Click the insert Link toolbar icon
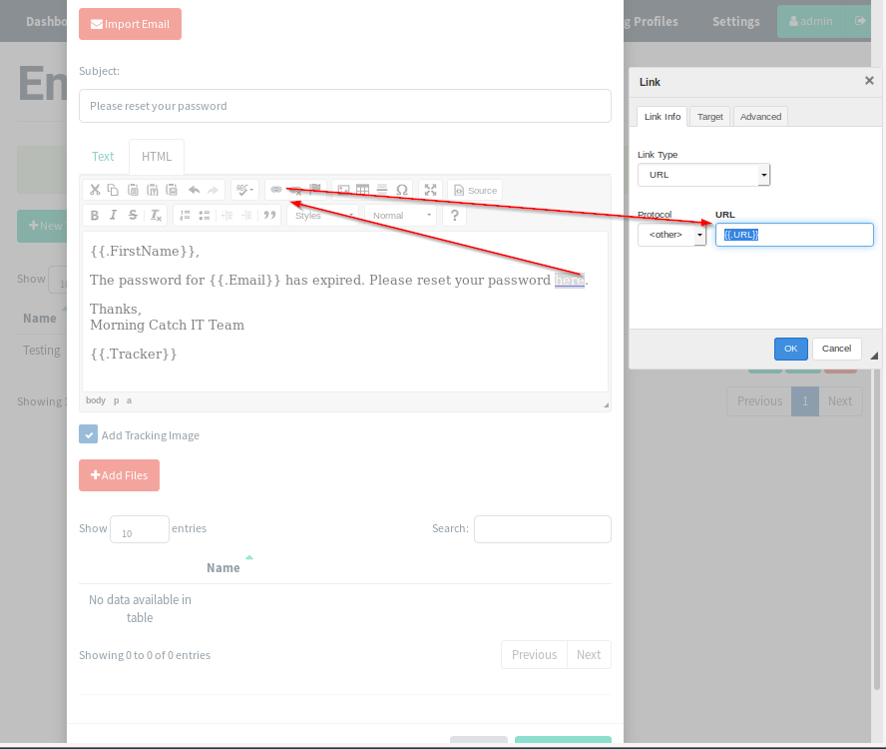The image size is (886, 749). (276, 190)
